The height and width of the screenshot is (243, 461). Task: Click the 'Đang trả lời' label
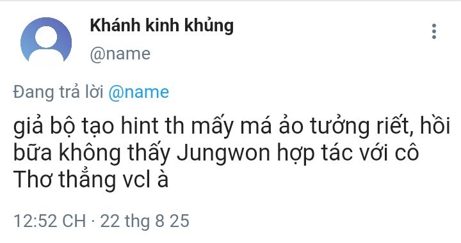point(58,92)
